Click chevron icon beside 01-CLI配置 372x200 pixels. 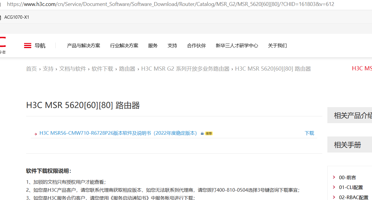pos(334,187)
